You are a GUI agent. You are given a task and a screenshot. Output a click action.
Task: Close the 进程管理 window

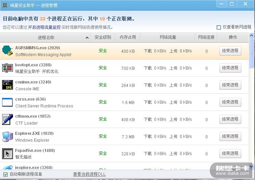tap(245, 4)
